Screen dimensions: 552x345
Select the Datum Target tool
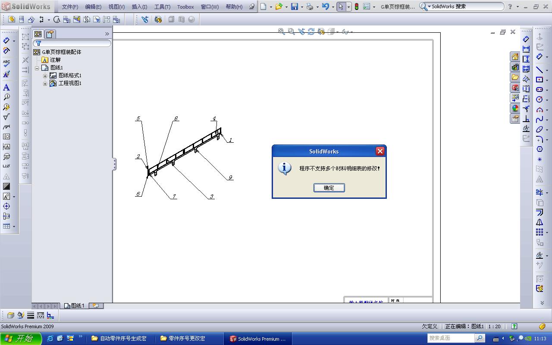(6, 157)
